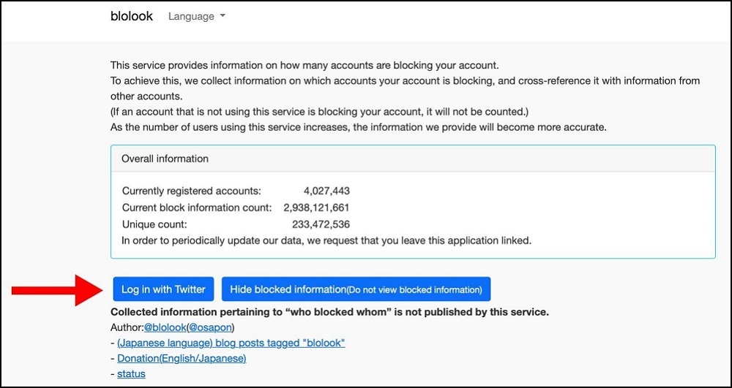Viewport: 732px width, 388px height.
Task: Open the @osapon author link
Action: coord(210,327)
